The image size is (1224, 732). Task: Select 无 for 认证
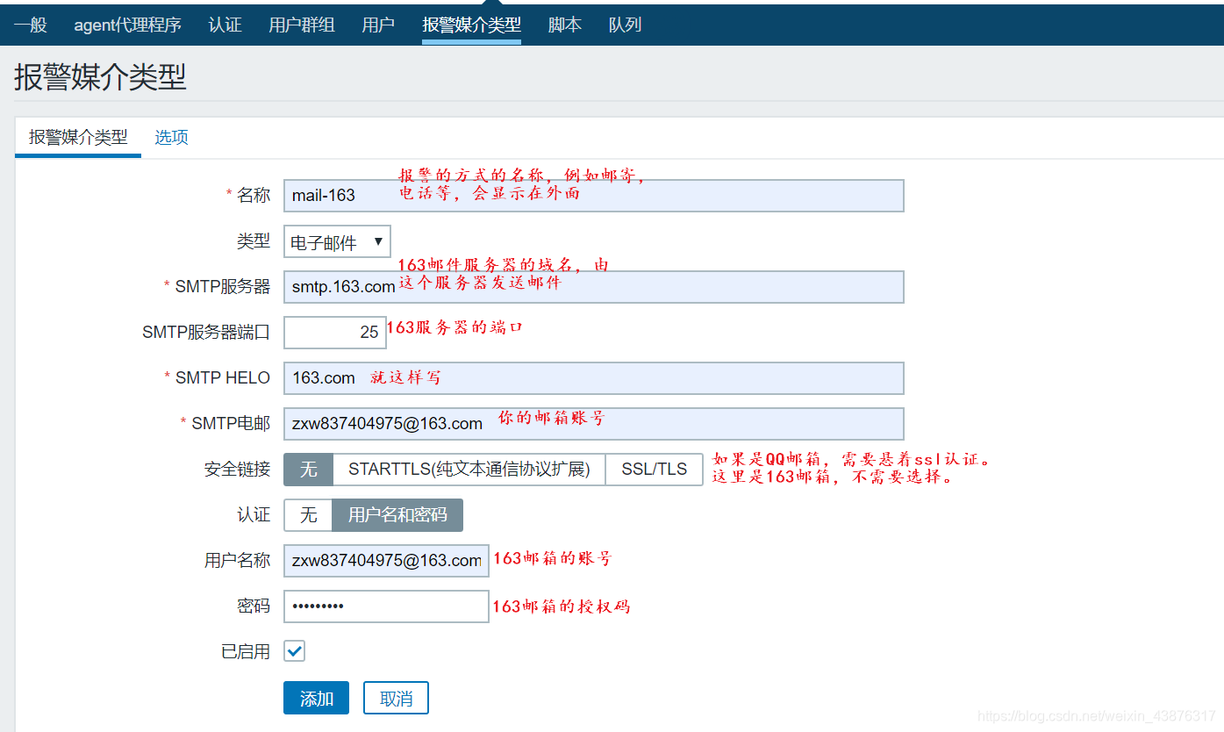coord(309,514)
